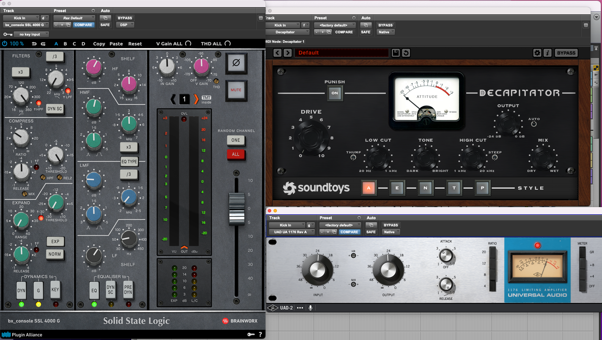Click the phase invert (Ø) button on SSL console
This screenshot has height=340, width=602.
coord(236,63)
